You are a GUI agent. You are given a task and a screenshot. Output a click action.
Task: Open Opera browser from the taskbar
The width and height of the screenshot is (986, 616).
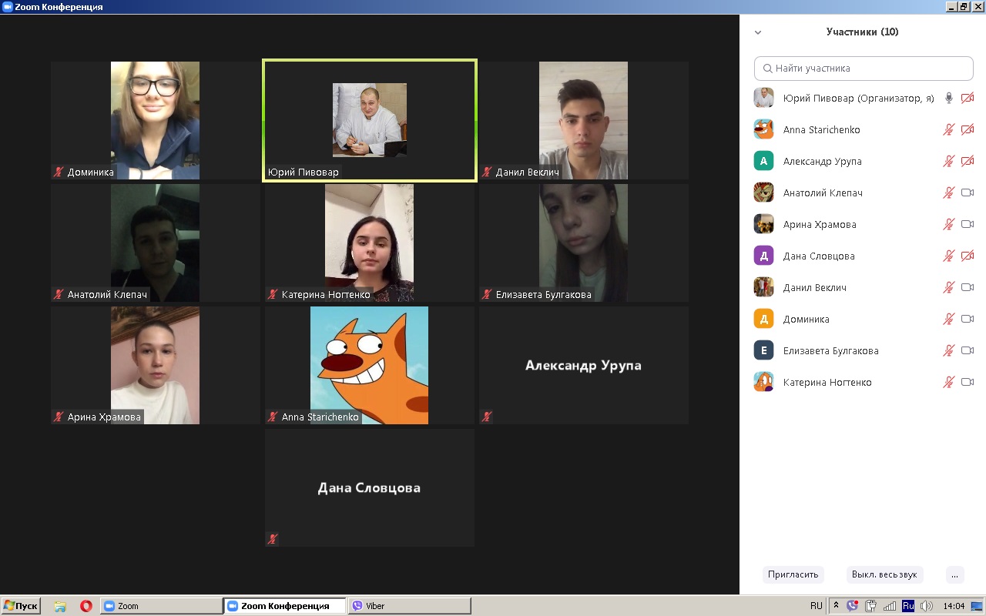[x=86, y=606]
